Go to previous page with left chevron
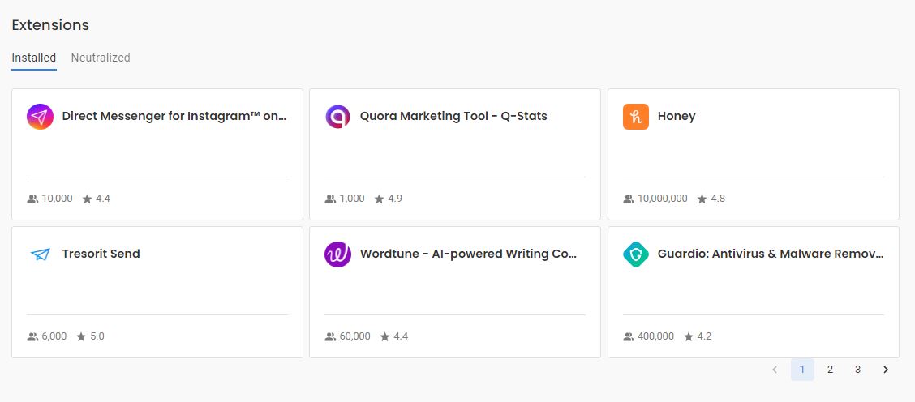This screenshot has width=915, height=402. tap(775, 370)
